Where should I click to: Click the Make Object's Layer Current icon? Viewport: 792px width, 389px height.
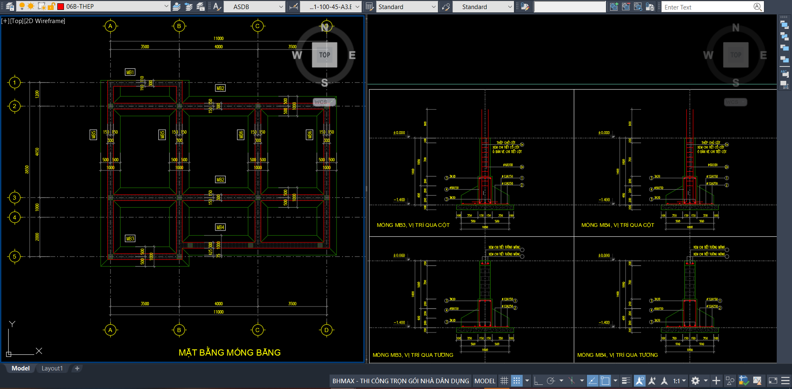(177, 7)
